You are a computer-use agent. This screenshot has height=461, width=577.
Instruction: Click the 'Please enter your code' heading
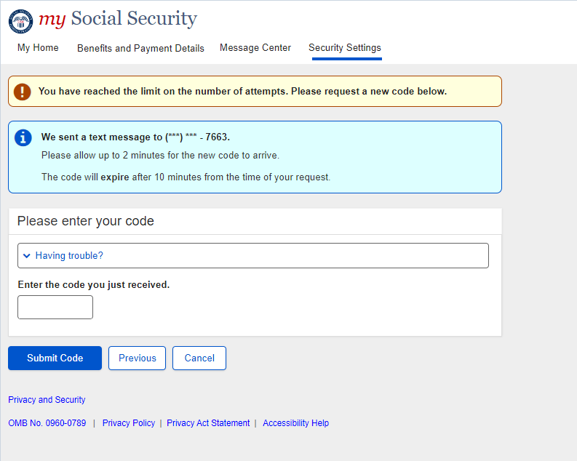[x=86, y=221]
